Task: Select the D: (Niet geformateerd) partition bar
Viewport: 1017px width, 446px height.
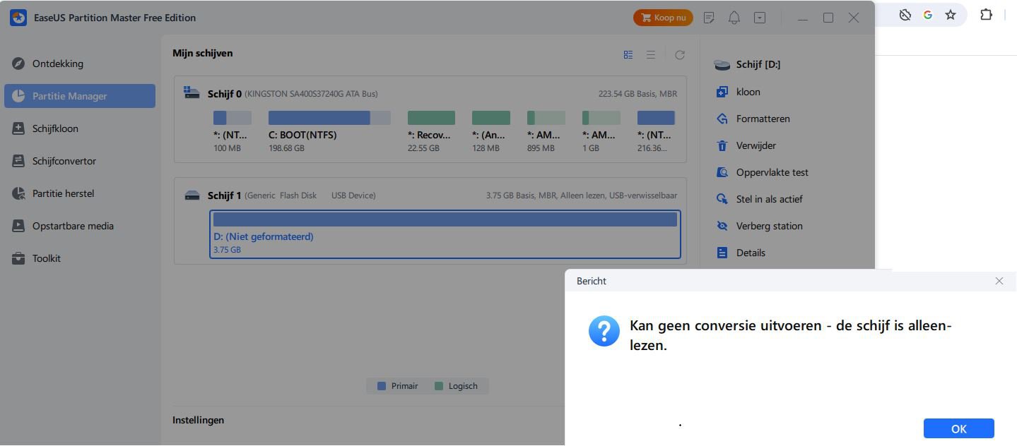Action: pyautogui.click(x=445, y=234)
